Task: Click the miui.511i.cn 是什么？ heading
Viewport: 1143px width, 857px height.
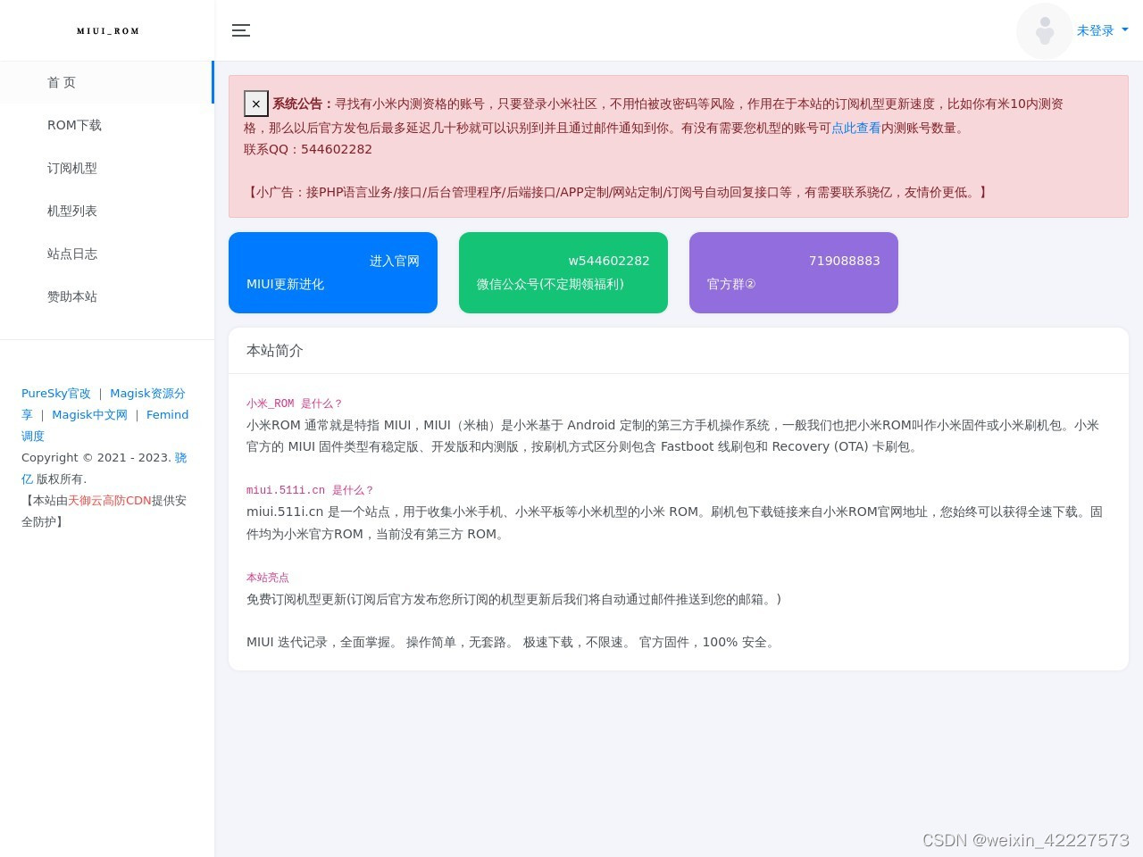Action: 310,490
